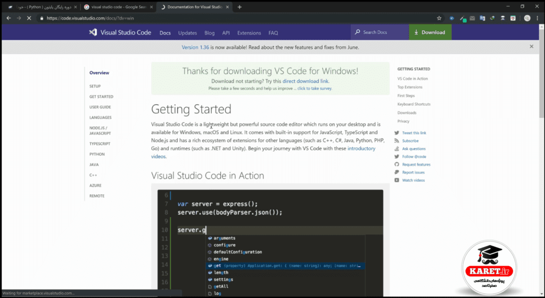
Task: Expand LANGUAGES in the left sidebar
Action: 101,117
